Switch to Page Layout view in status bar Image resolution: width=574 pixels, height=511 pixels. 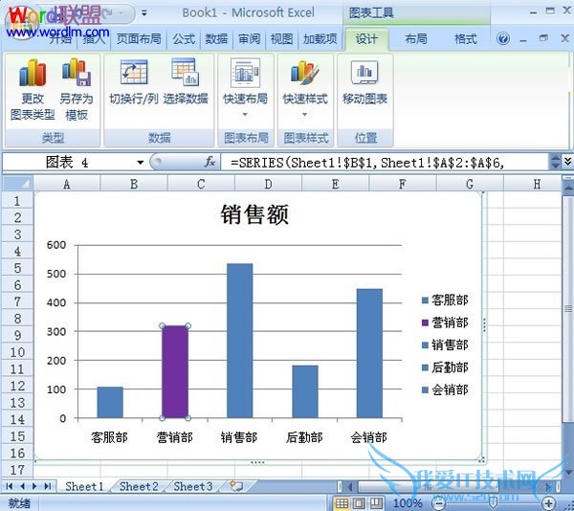(359, 503)
